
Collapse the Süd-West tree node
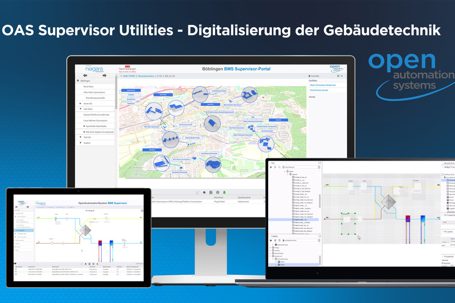click(80, 110)
